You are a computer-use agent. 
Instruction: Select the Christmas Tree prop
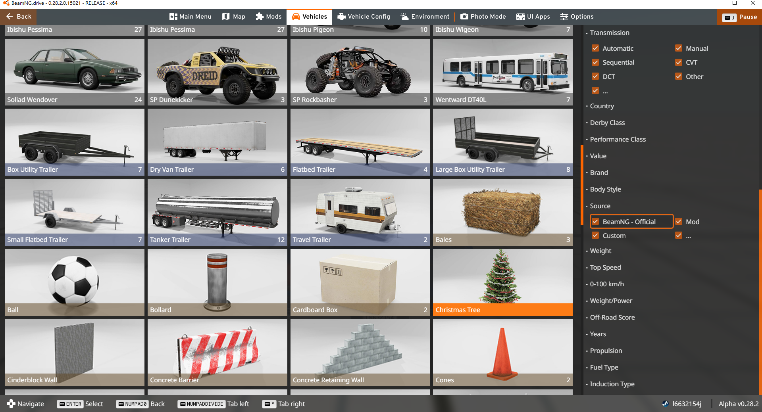point(503,282)
